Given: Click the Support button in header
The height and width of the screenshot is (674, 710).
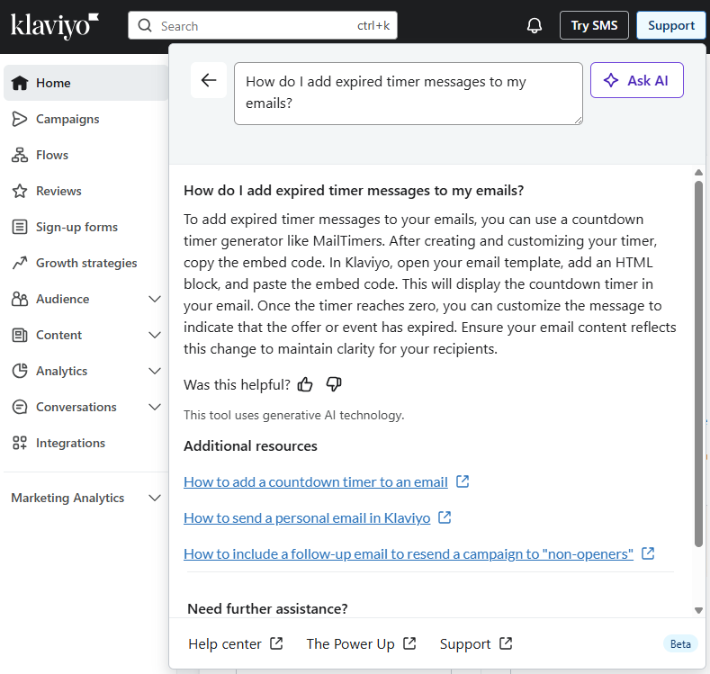Looking at the screenshot, I should click(x=671, y=25).
